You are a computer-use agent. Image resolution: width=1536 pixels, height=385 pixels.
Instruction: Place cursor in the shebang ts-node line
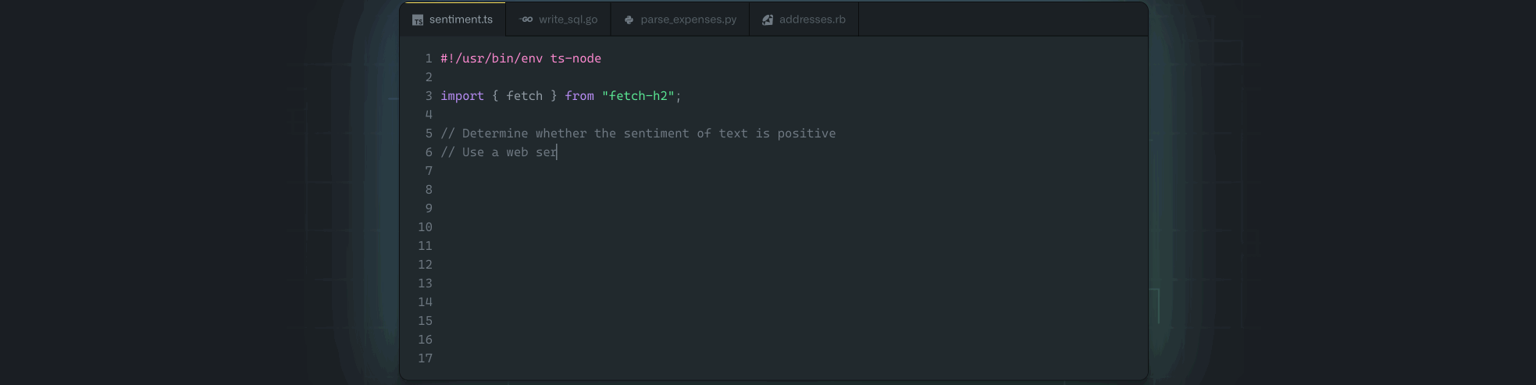521,59
